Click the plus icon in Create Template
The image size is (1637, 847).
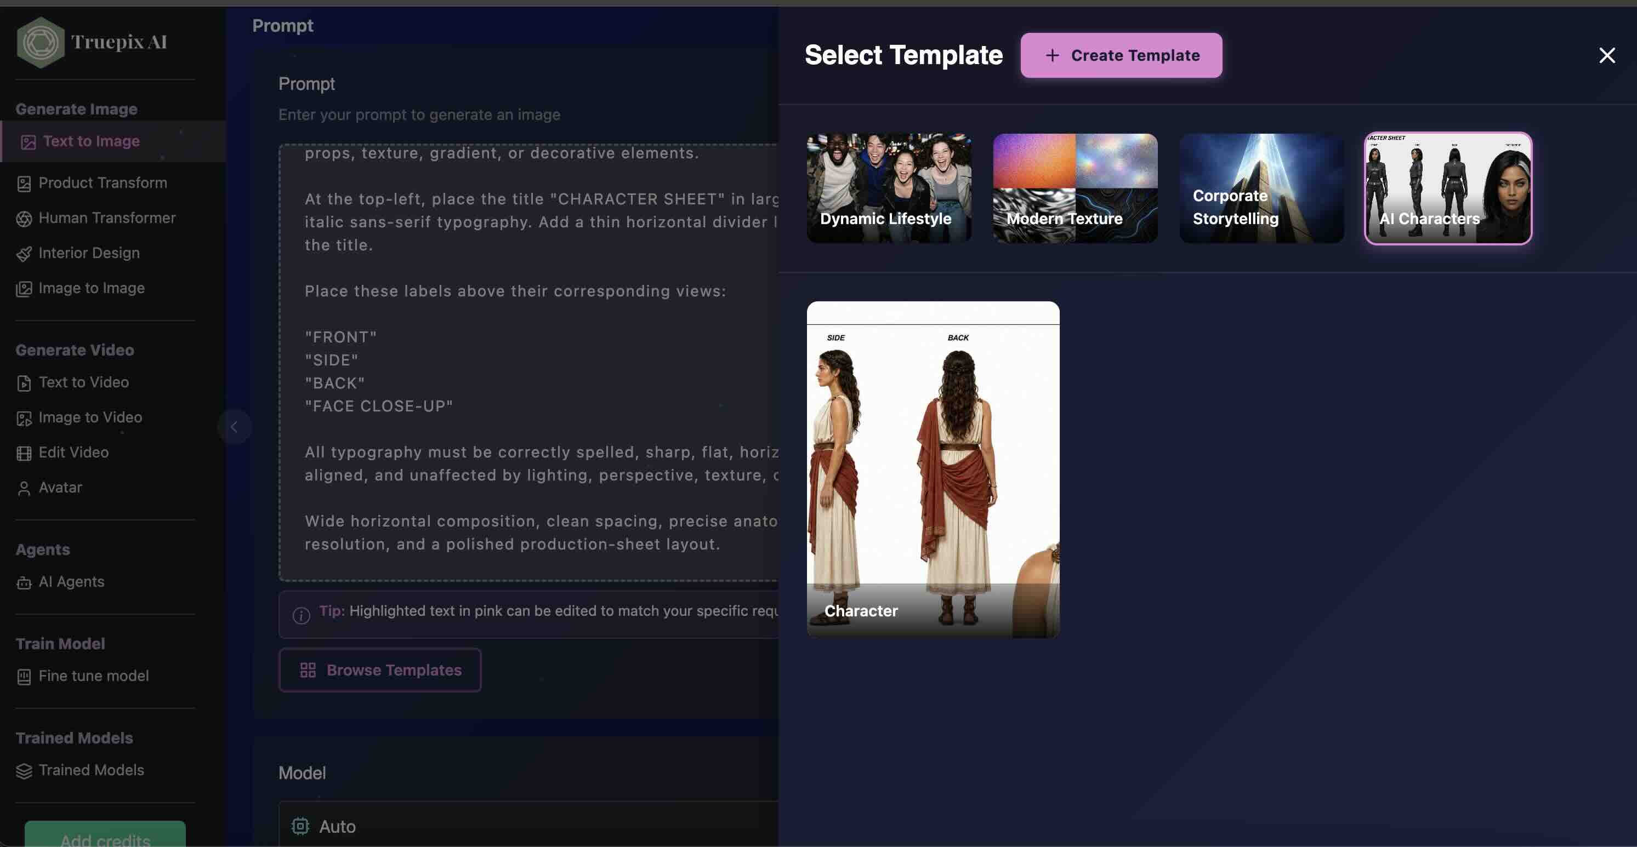pos(1051,55)
